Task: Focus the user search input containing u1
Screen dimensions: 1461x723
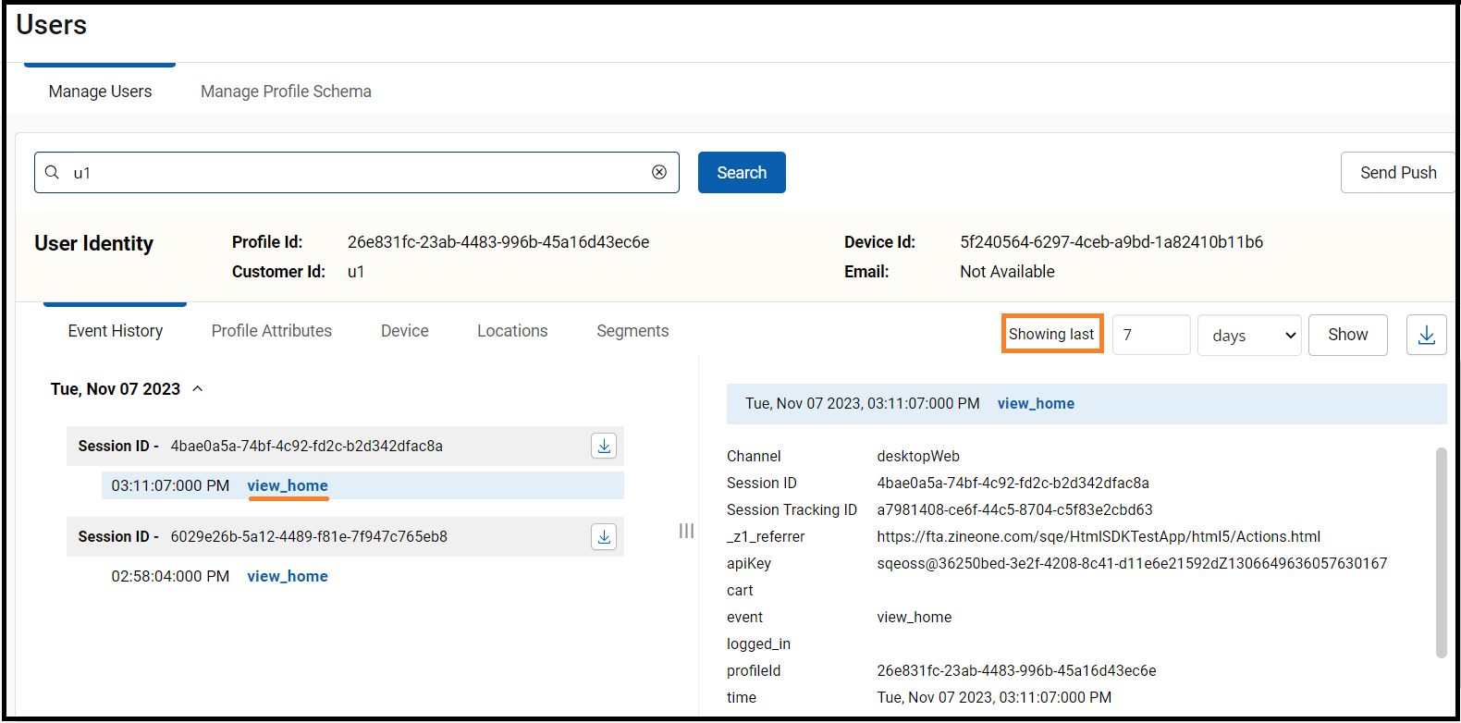Action: click(357, 173)
